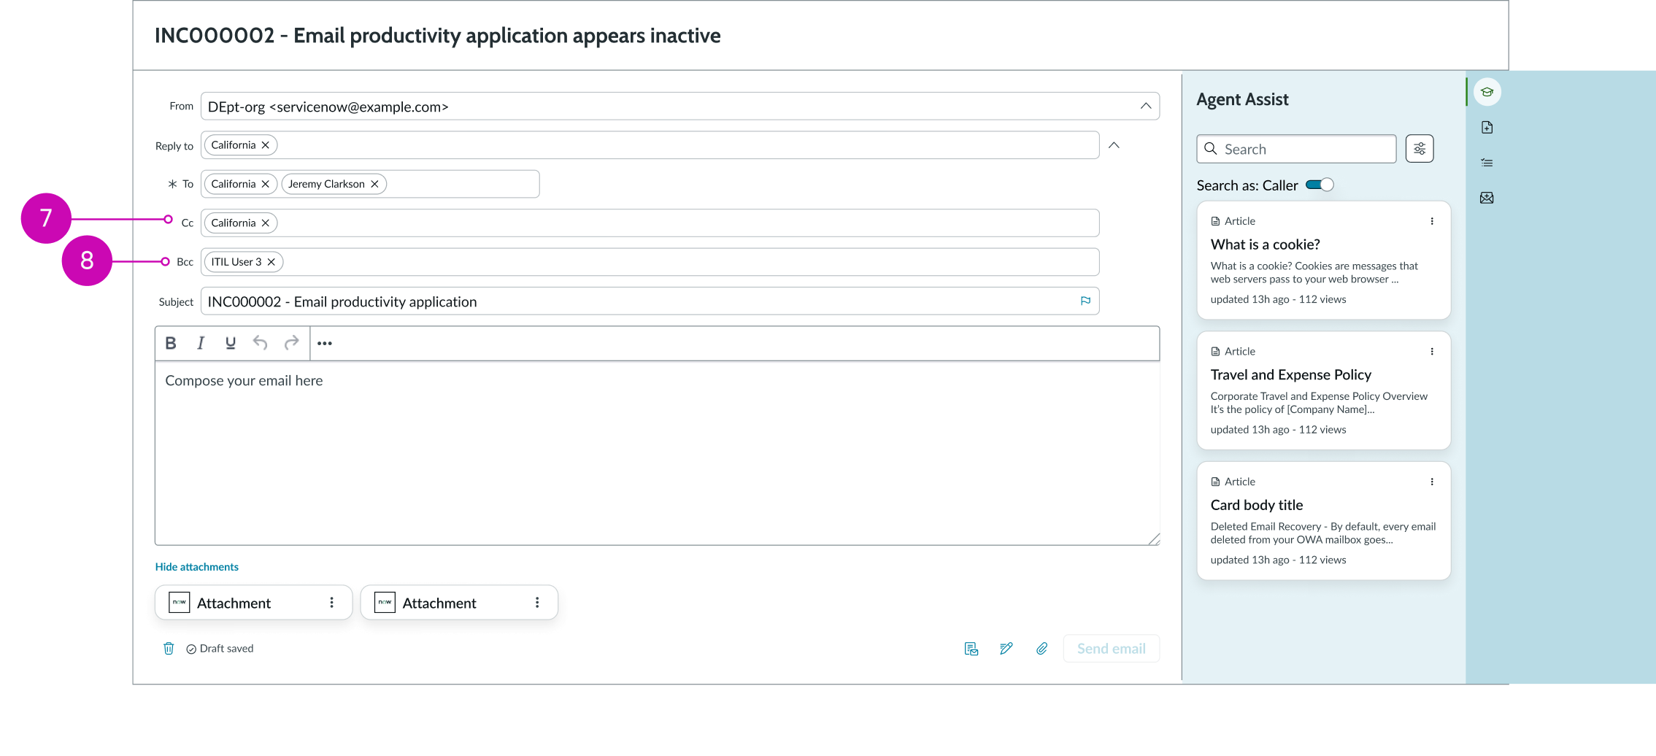Delete draft using trash icon

(169, 649)
